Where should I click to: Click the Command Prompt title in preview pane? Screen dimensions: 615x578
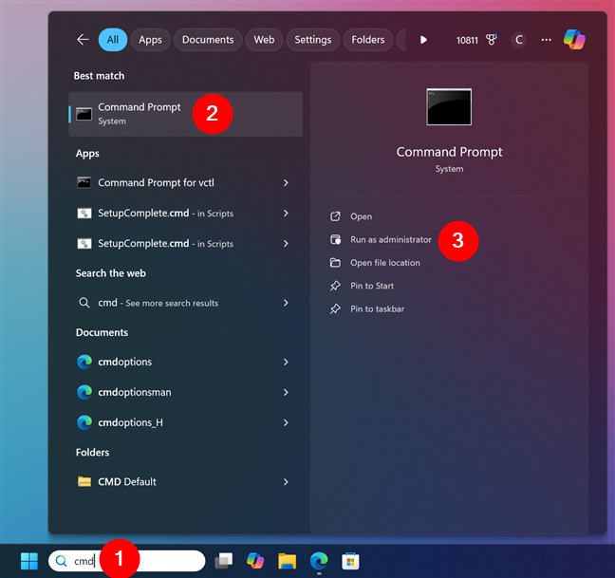(449, 152)
